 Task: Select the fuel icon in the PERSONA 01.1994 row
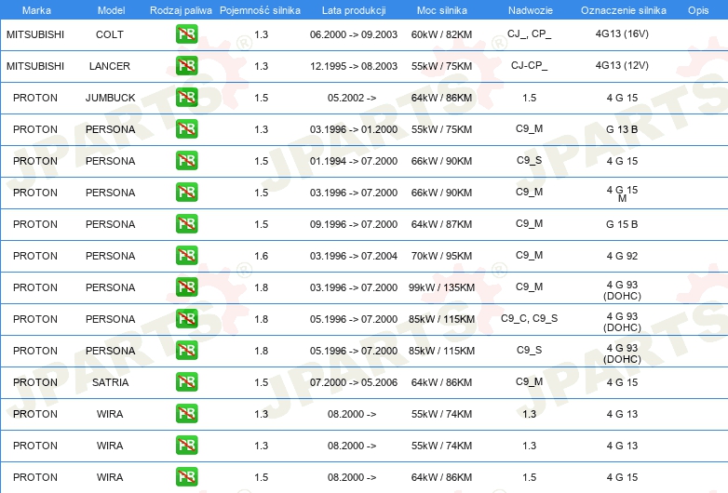click(186, 160)
